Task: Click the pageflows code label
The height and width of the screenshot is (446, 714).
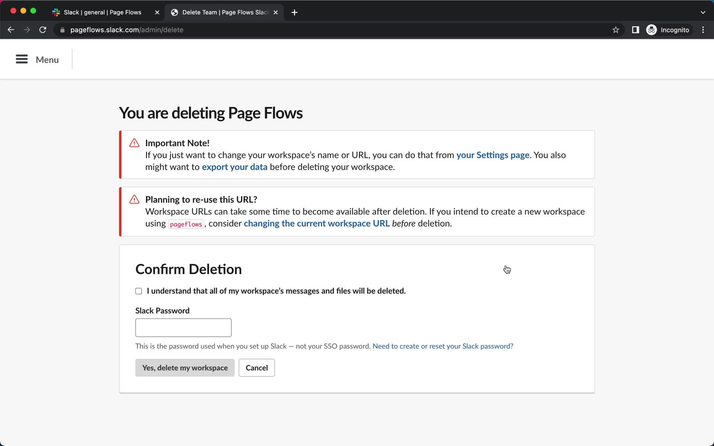Action: 186,224
